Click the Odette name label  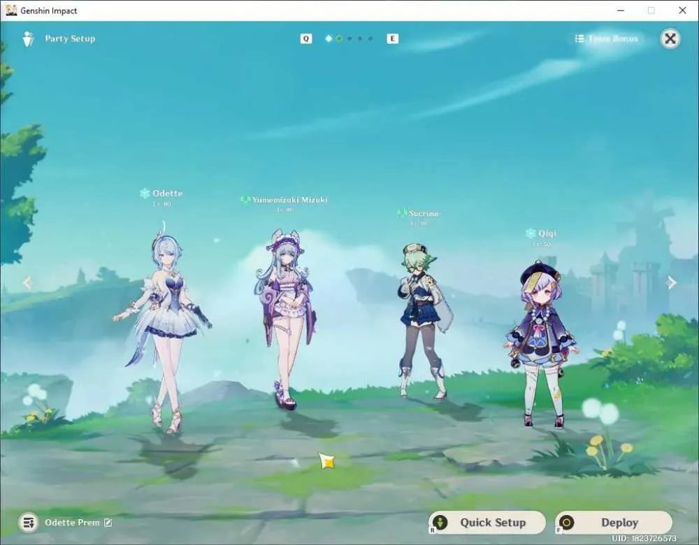168,194
